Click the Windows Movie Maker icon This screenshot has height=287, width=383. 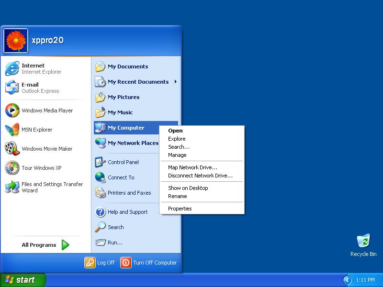pos(12,149)
